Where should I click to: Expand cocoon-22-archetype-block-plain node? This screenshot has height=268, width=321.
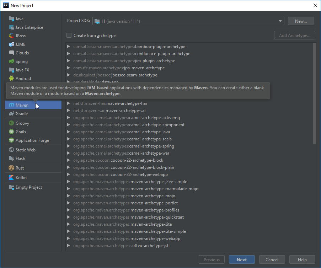(69, 167)
